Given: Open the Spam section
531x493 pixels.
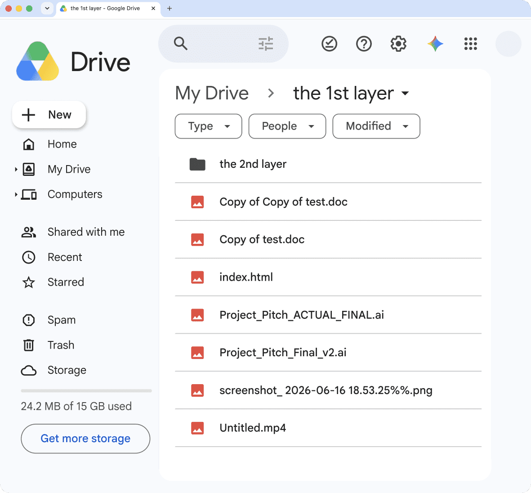Looking at the screenshot, I should (x=62, y=320).
